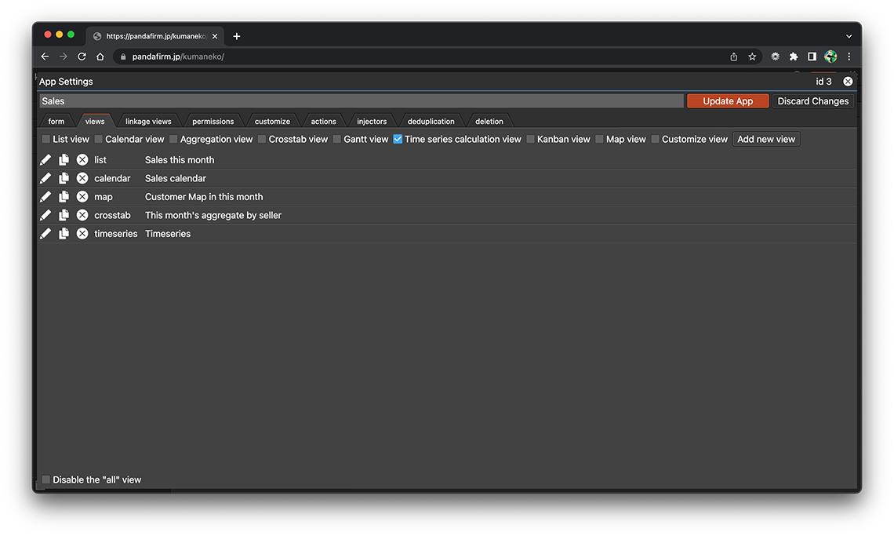
Task: Bookmark this page with the star icon
Action: 752,57
